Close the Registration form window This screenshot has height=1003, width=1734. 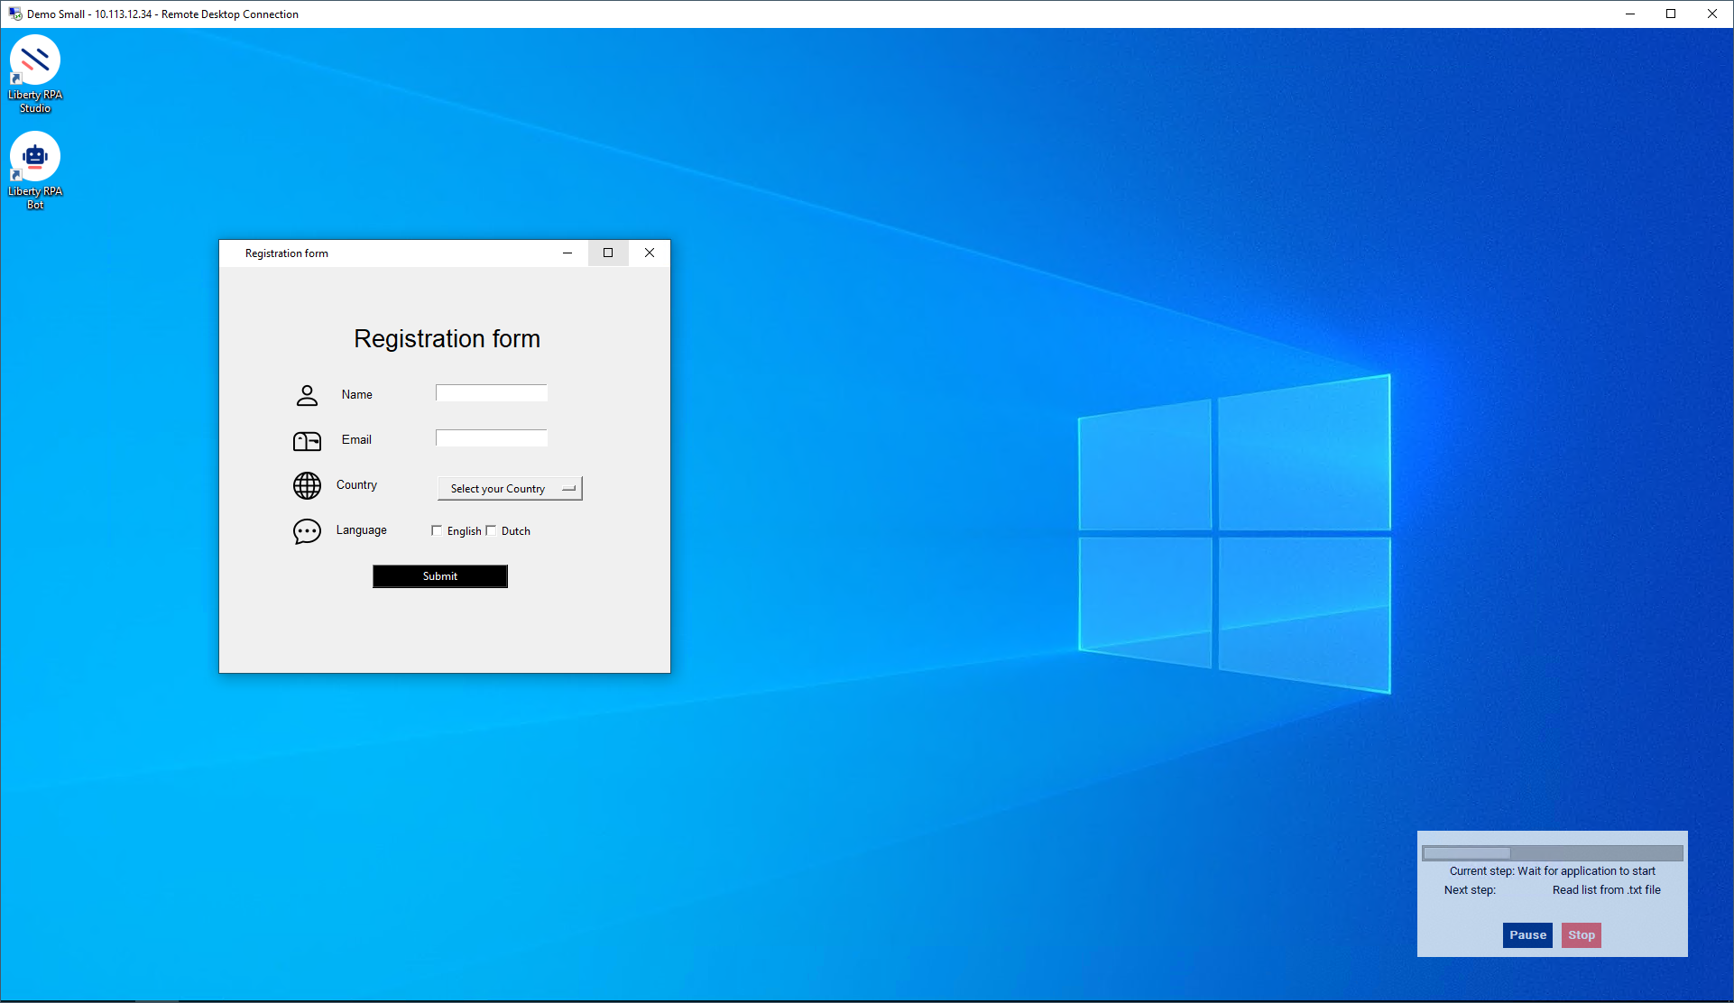650,253
